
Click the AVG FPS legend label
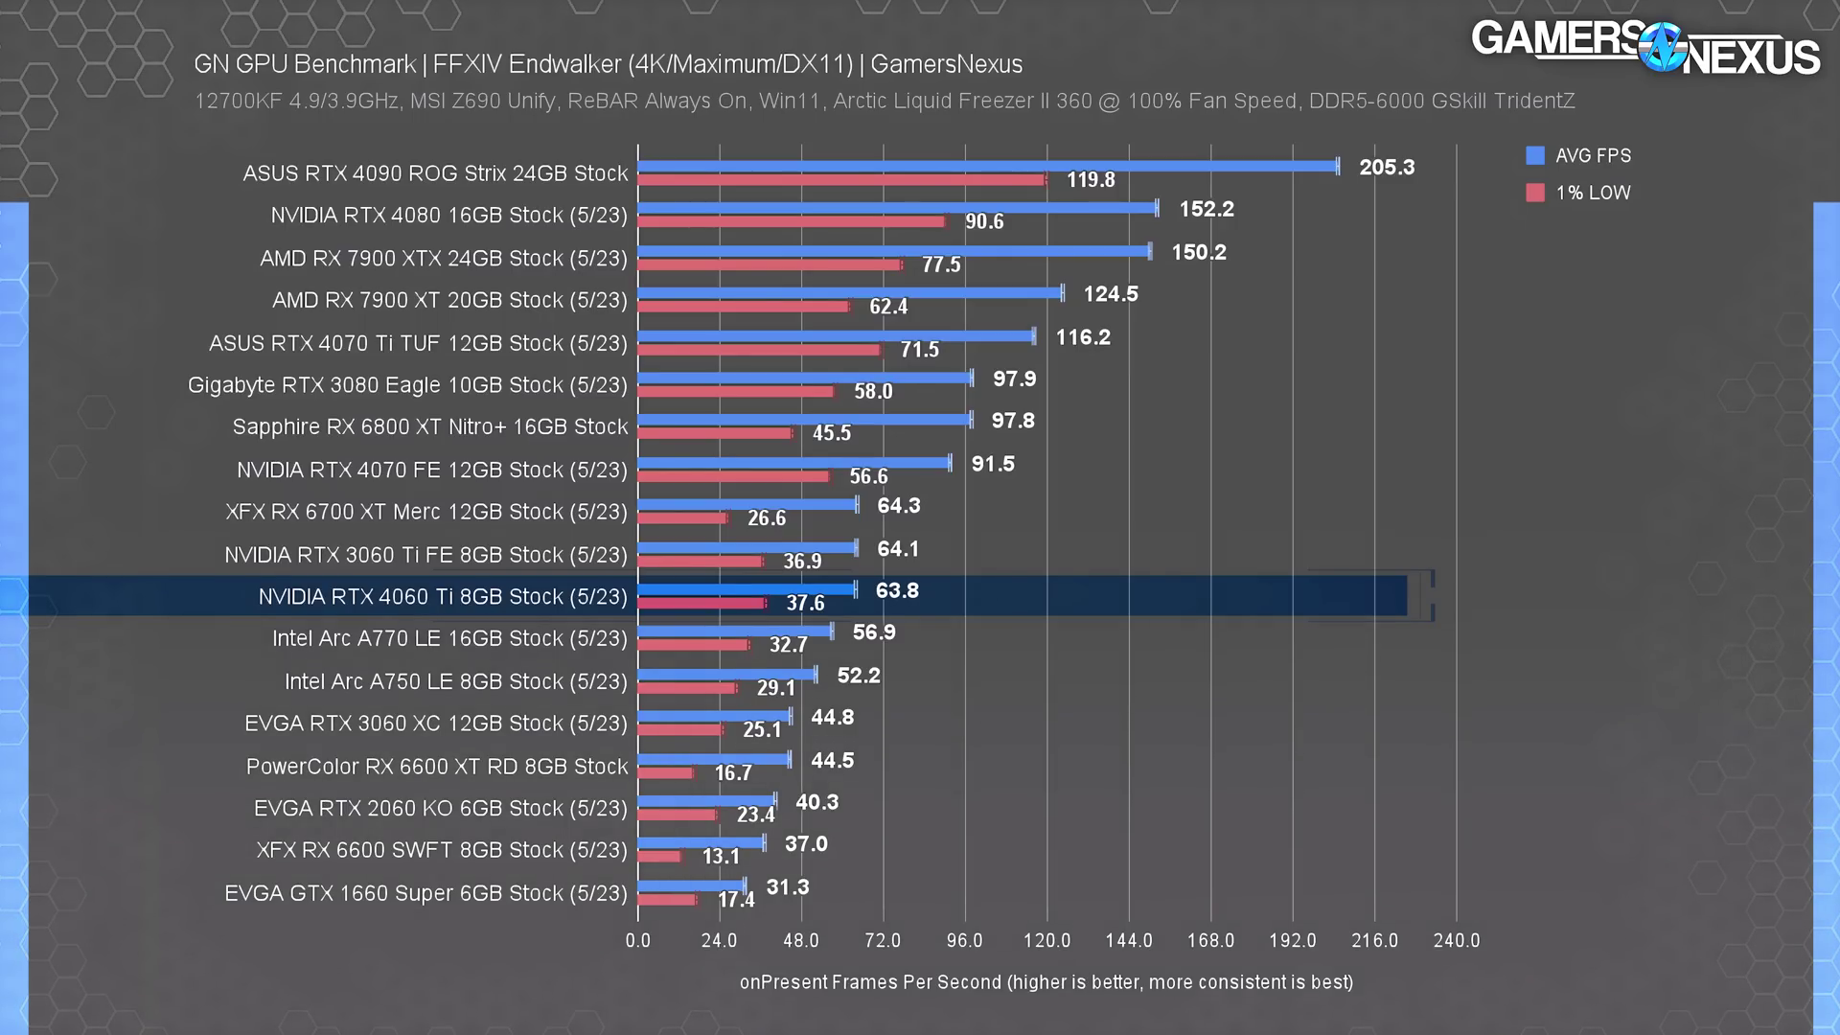[1593, 155]
